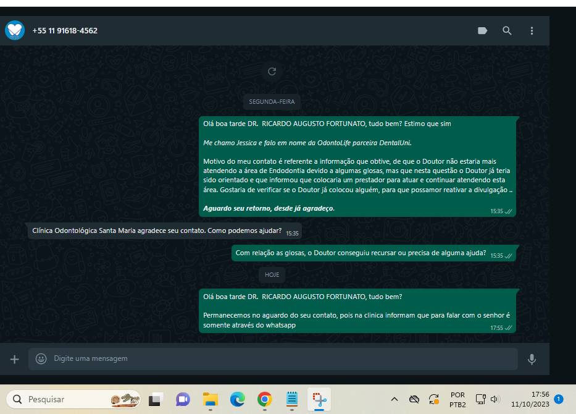Screen dimensions: 576x414
Task: Select the Clínica Odontológica Santa Maria reply
Action: pos(165,231)
